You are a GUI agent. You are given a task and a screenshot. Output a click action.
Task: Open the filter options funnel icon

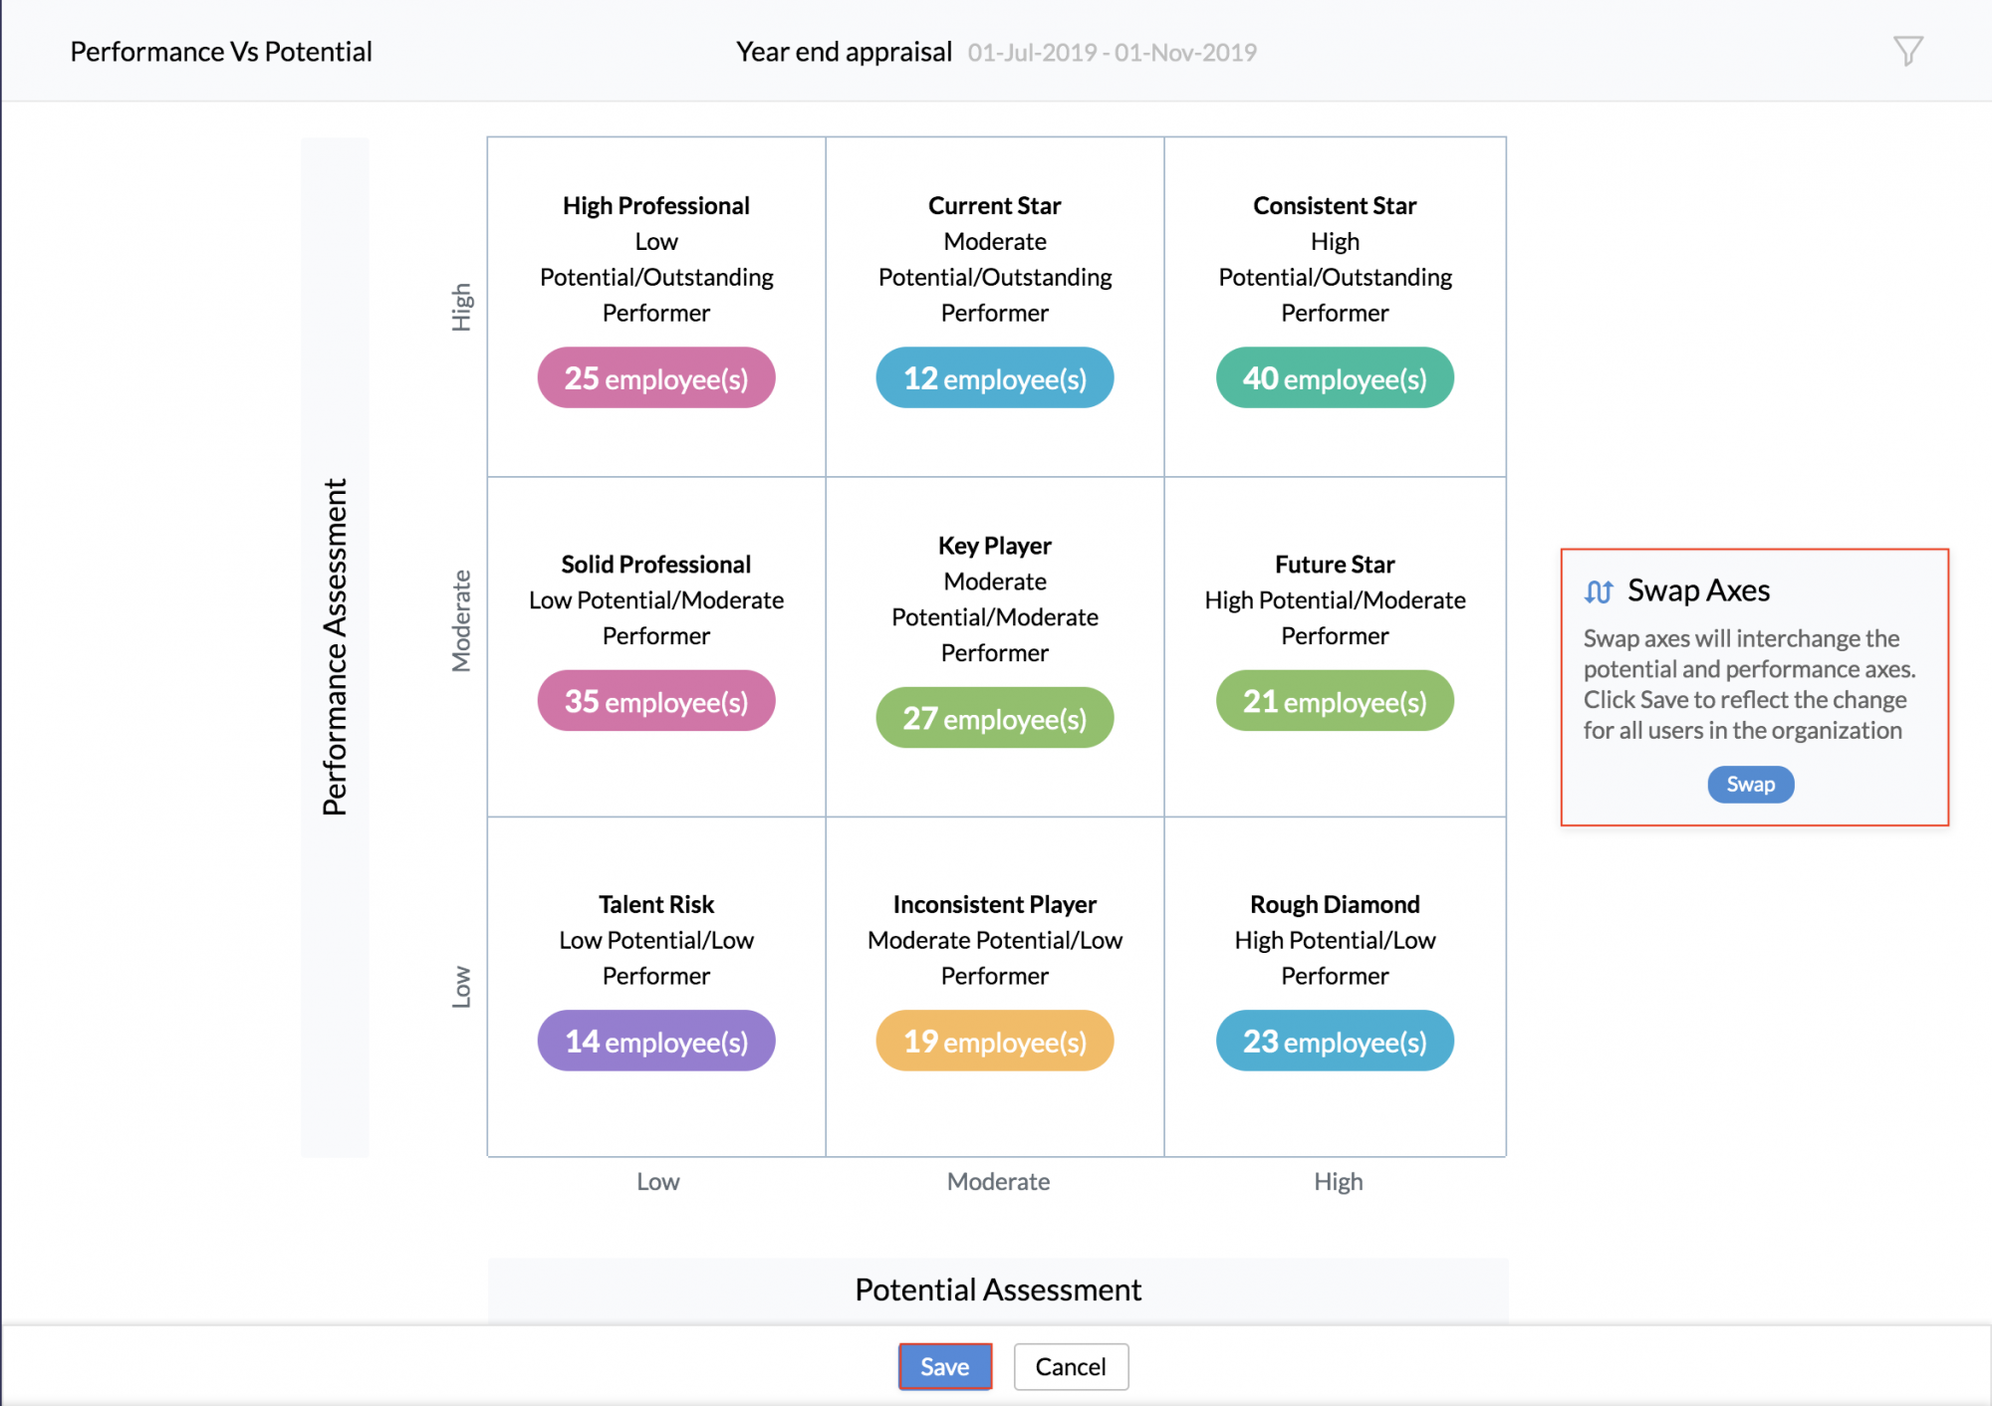click(1906, 51)
